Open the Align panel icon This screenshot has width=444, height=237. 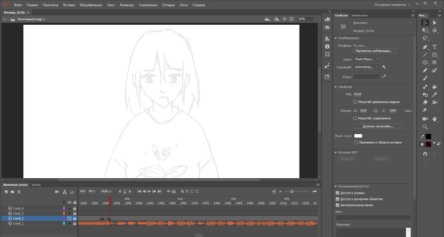click(327, 39)
